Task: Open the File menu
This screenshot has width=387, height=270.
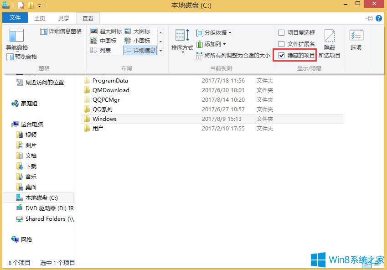Action: click(15, 18)
